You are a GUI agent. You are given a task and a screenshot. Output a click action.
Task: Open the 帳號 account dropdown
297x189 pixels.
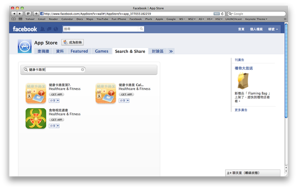(x=273, y=29)
